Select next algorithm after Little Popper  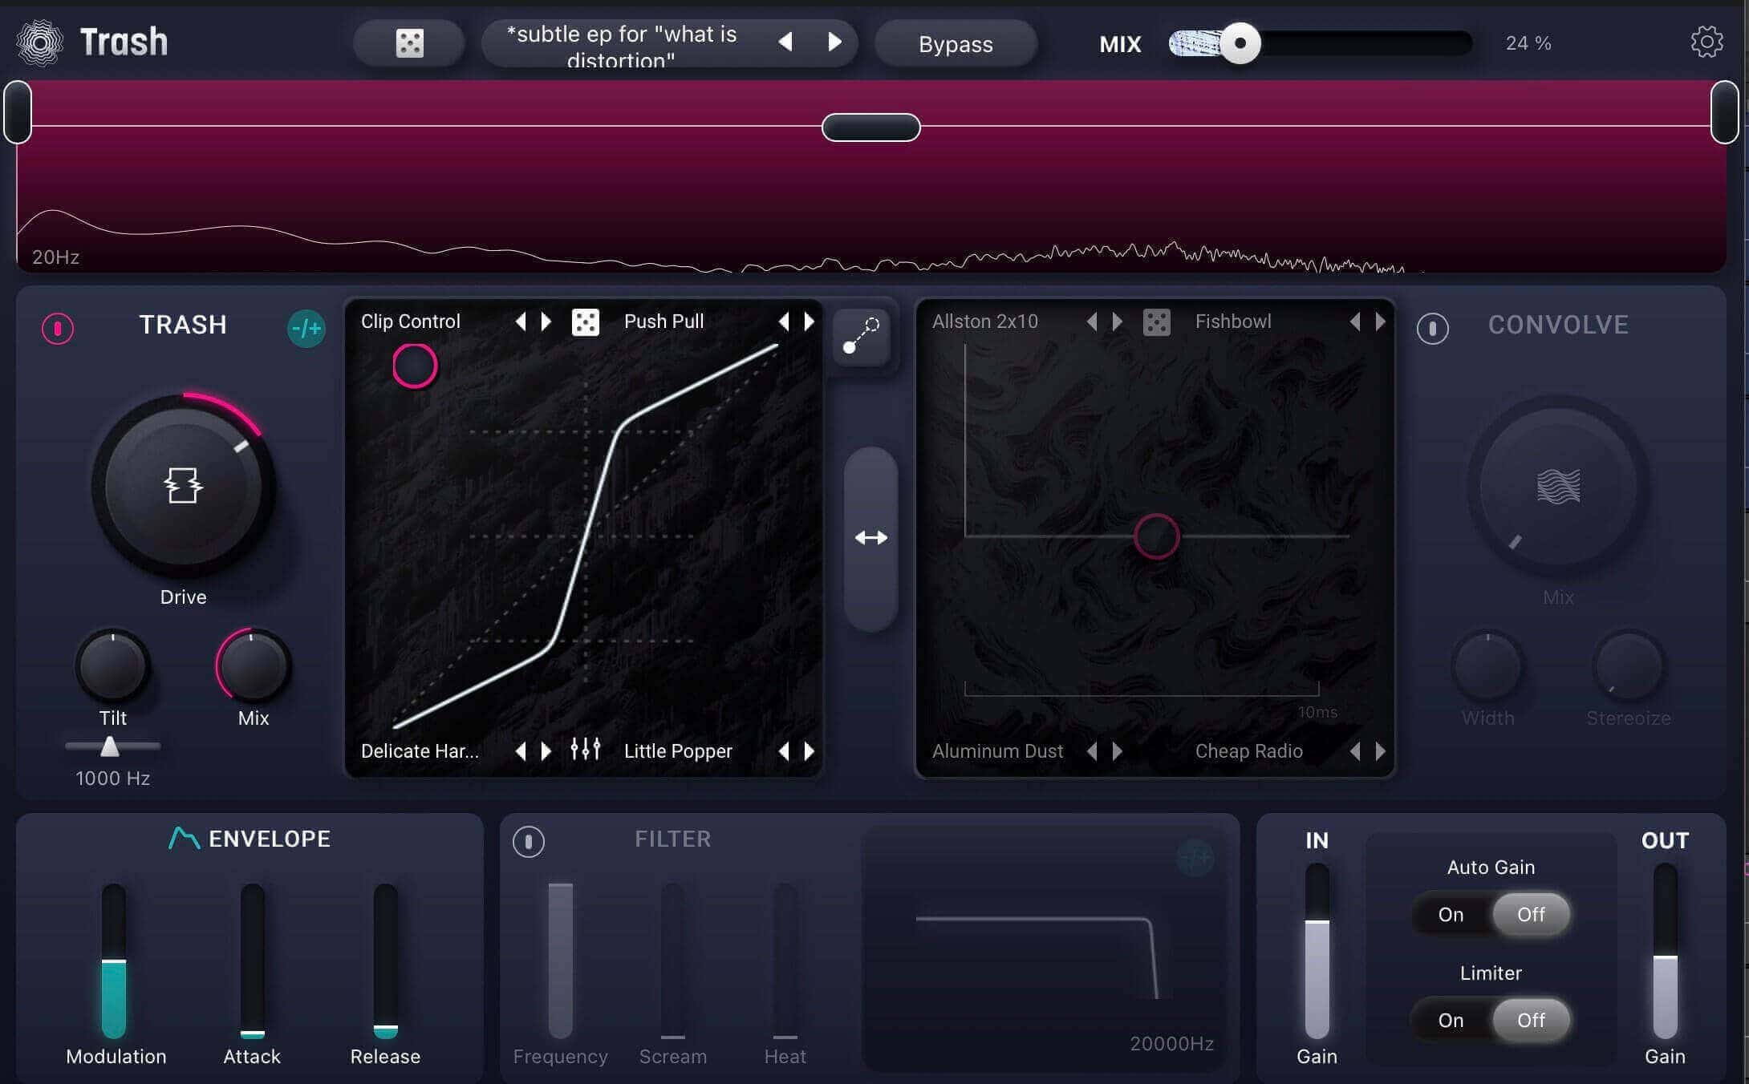click(810, 751)
